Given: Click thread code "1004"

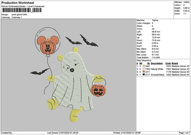Looking at the screenshot, I should coord(168,69).
